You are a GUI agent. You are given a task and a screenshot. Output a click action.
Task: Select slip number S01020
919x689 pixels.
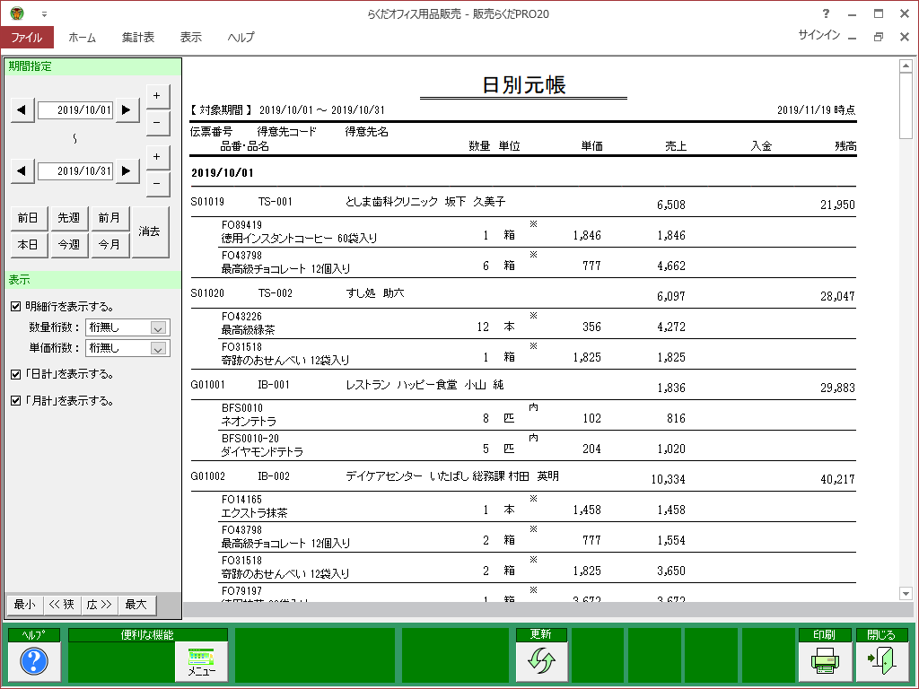click(207, 293)
